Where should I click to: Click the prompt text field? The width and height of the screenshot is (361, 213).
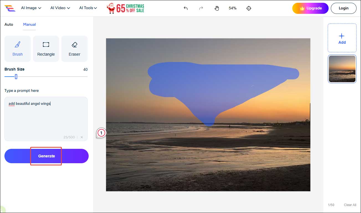46,116
